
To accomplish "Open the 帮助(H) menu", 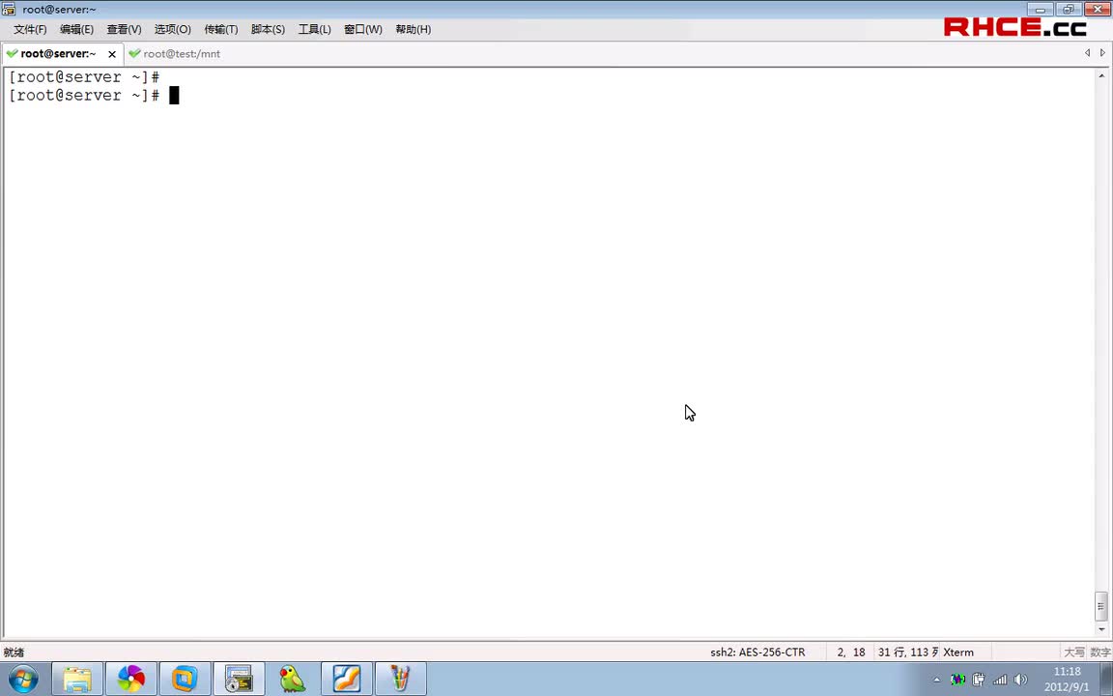I will click(x=414, y=29).
